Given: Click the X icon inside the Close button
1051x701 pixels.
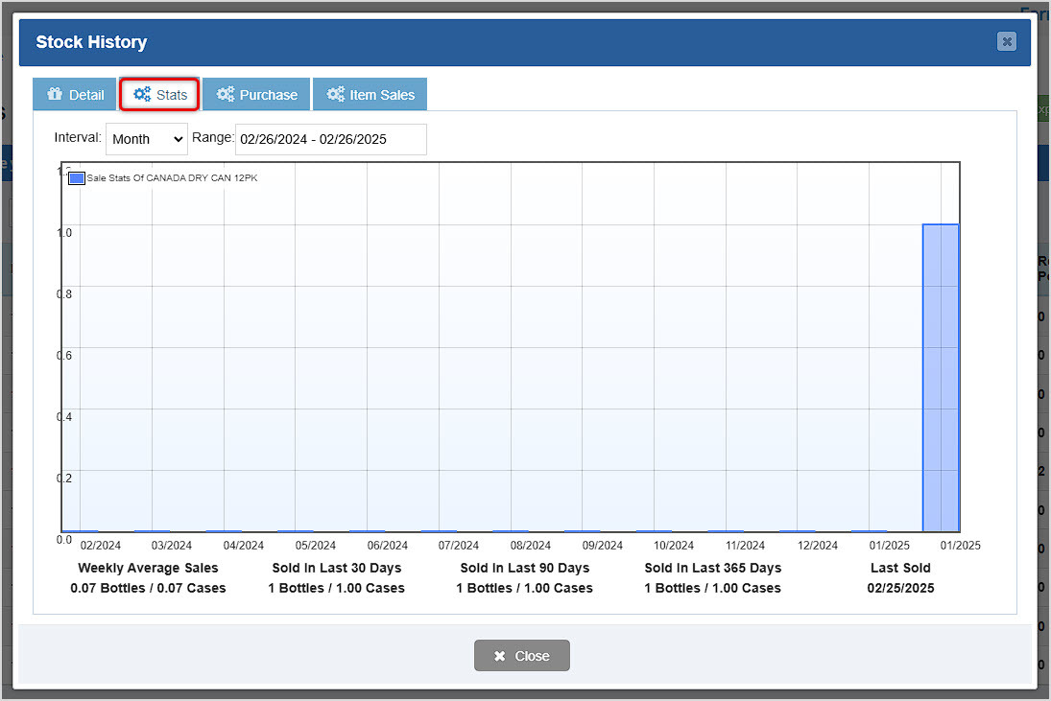Looking at the screenshot, I should [x=501, y=655].
